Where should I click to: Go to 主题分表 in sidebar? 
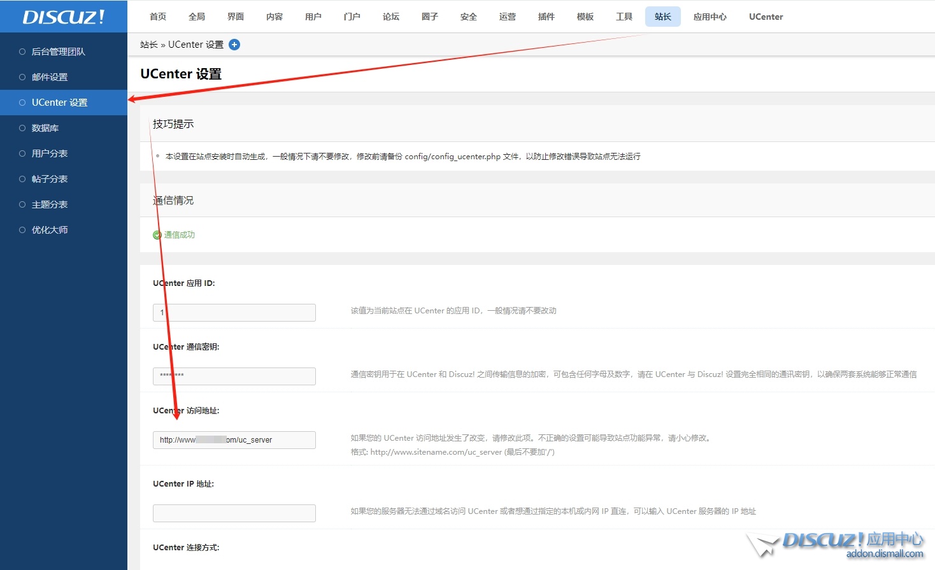click(64, 204)
